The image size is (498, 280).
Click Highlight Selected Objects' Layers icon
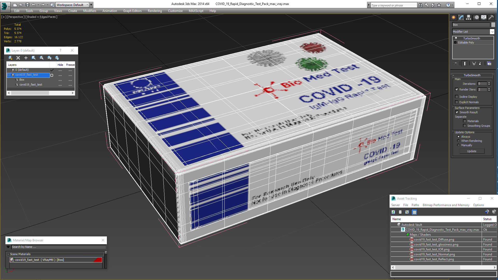point(41,58)
